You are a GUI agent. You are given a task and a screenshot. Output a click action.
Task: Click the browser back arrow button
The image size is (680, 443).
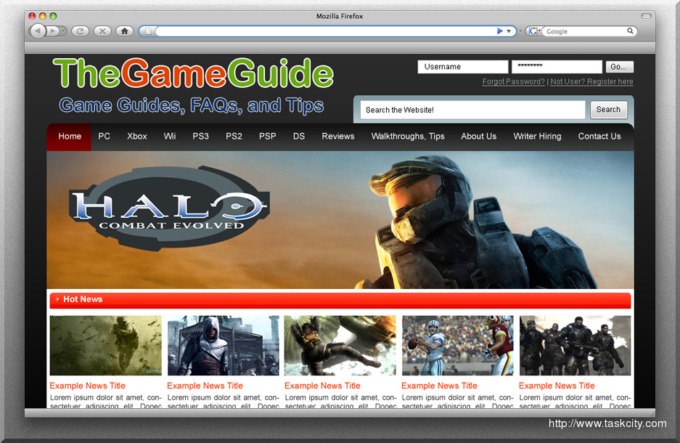pyautogui.click(x=38, y=31)
